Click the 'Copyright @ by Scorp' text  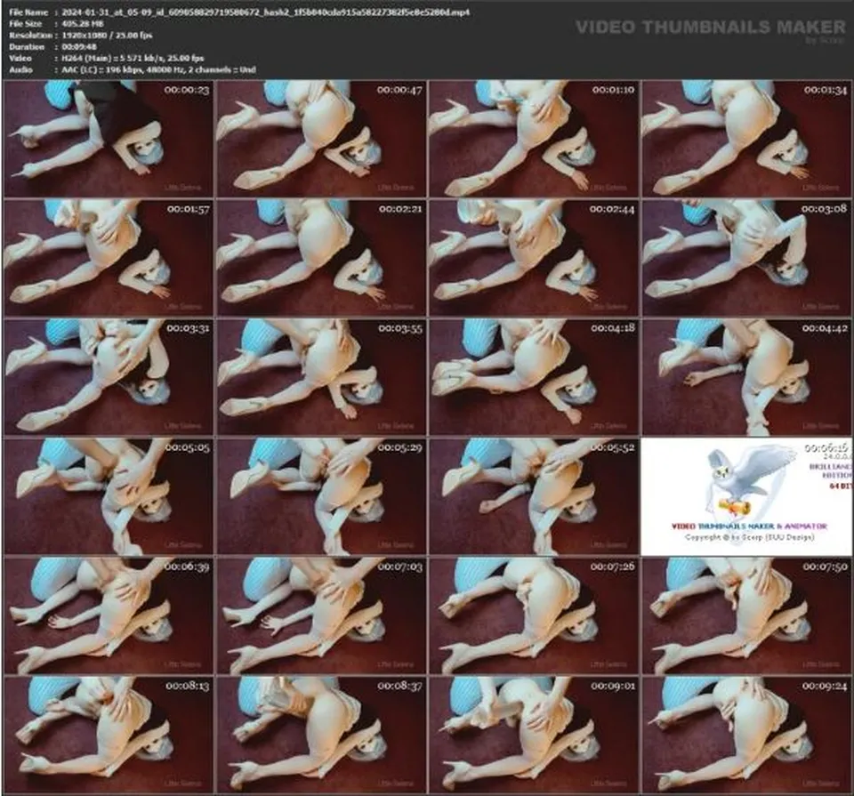[749, 537]
